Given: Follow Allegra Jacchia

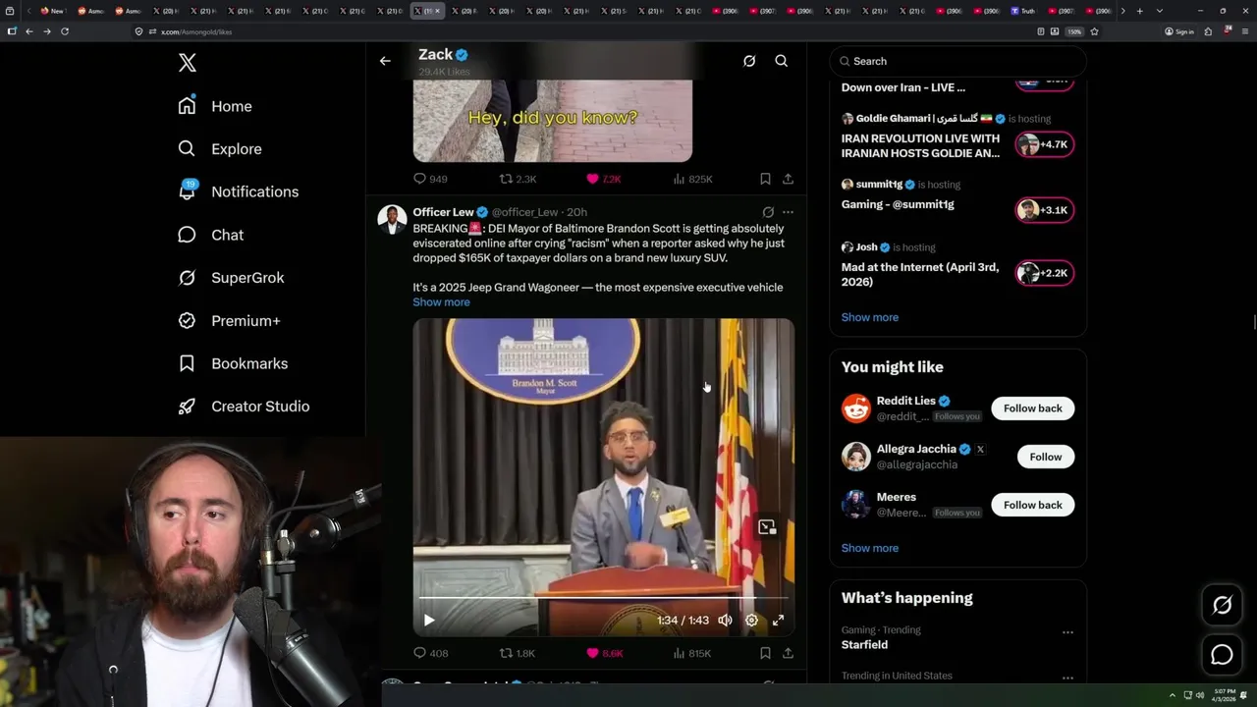Looking at the screenshot, I should tap(1046, 457).
